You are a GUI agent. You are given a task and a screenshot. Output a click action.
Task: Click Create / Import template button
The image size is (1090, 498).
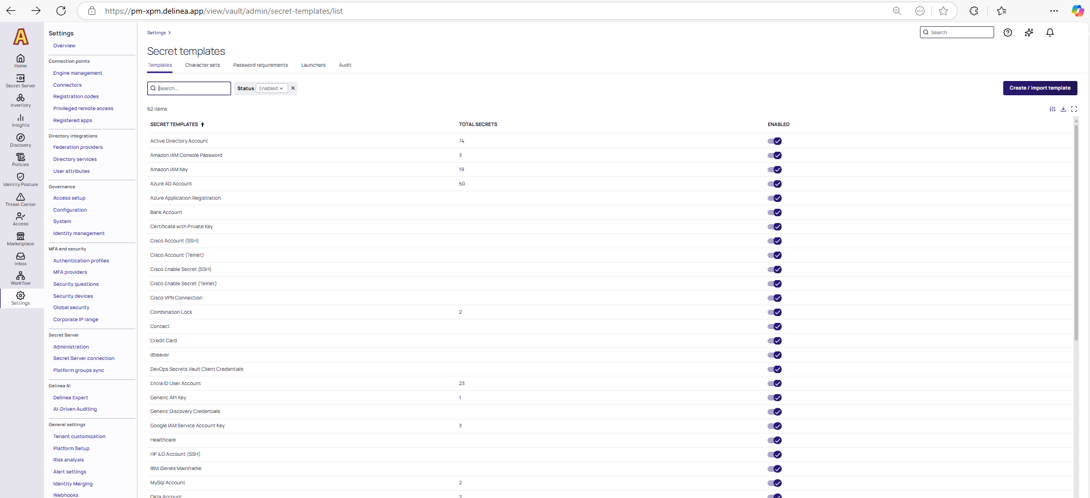coord(1040,88)
